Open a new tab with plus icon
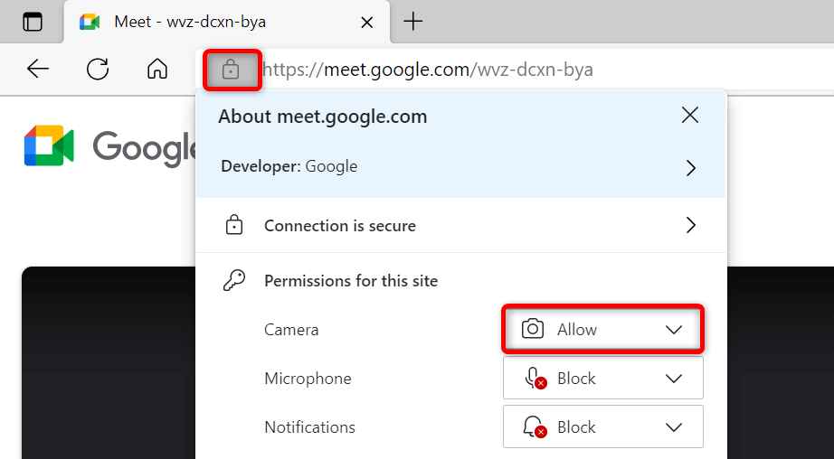The width and height of the screenshot is (834, 459). pyautogui.click(x=413, y=22)
